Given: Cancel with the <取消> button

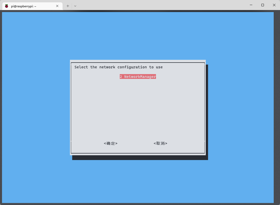Looking at the screenshot, I should tap(160, 143).
